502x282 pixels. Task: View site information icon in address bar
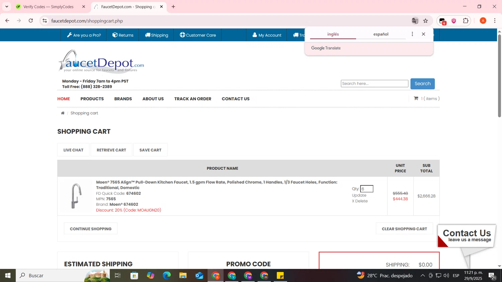[45, 21]
